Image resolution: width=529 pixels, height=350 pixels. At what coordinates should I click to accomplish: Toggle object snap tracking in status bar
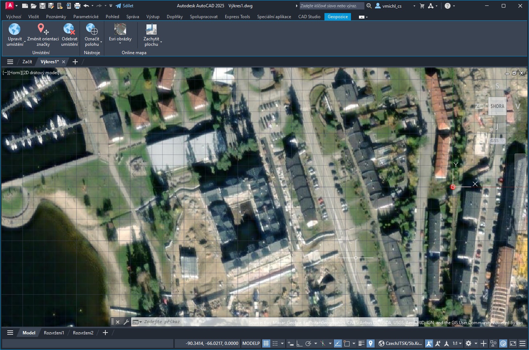pos(338,343)
